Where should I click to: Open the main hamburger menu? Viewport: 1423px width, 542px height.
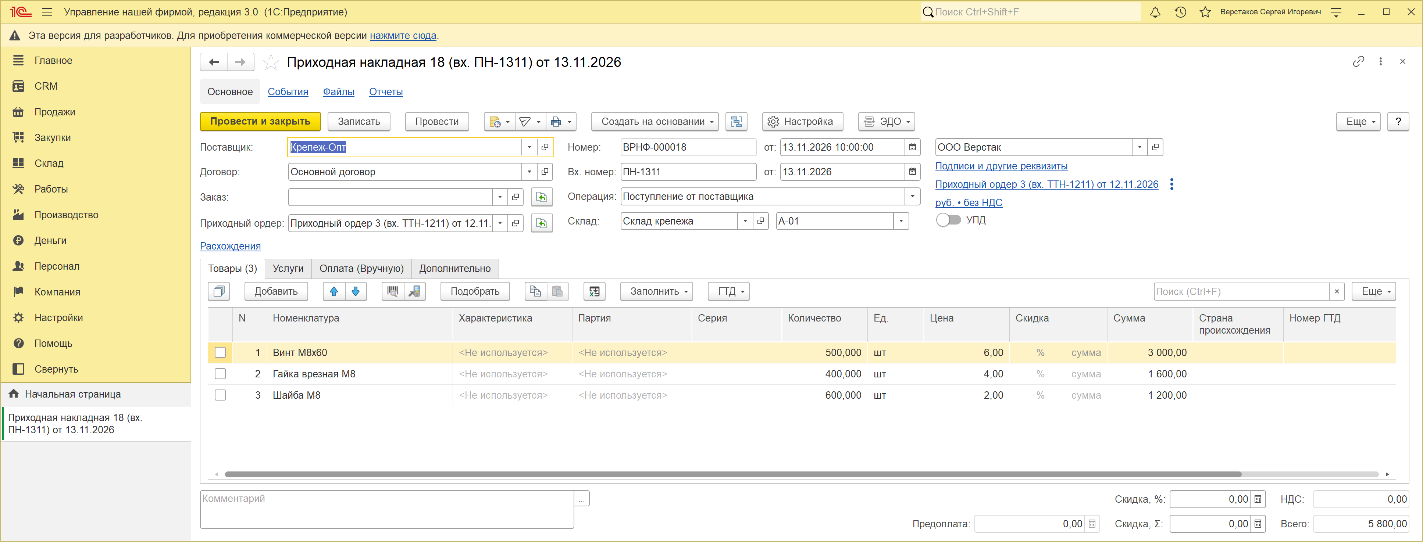[47, 12]
